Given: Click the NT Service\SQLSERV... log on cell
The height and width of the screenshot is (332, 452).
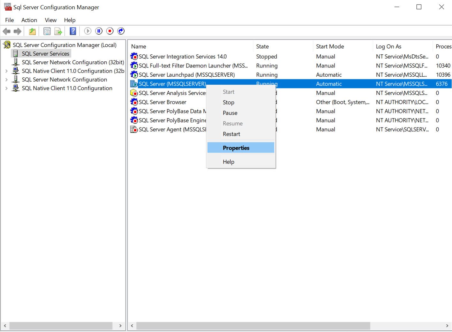Looking at the screenshot, I should (402, 129).
